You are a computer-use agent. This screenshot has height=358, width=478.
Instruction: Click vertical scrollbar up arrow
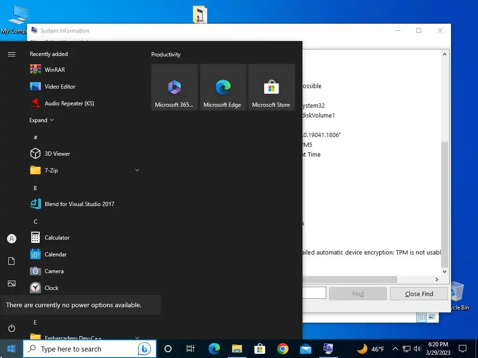pos(444,54)
